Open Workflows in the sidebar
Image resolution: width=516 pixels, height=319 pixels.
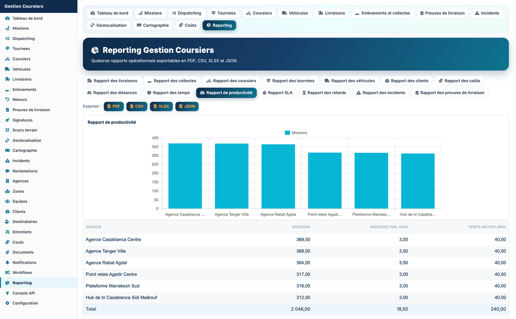tap(39, 273)
